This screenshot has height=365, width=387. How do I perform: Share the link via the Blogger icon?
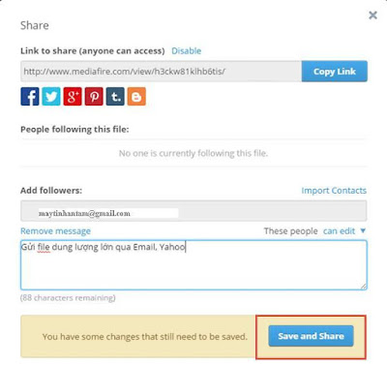pos(136,96)
